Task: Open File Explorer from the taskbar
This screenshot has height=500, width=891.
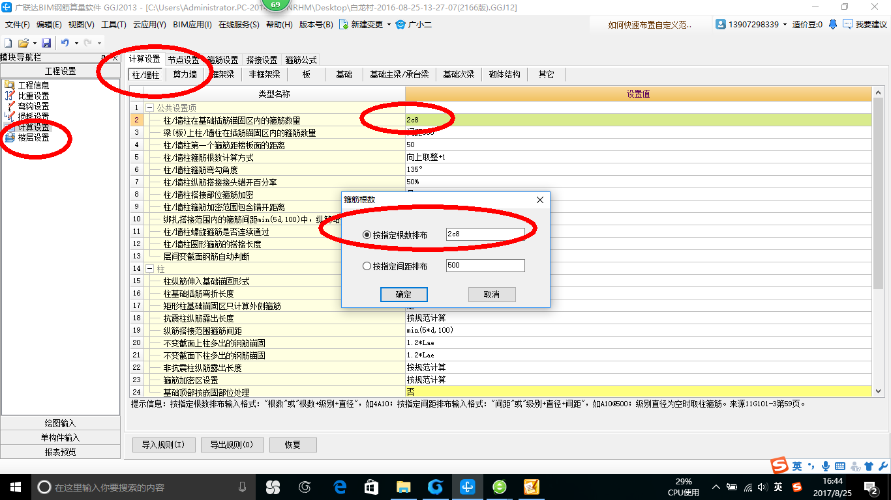Action: [404, 486]
